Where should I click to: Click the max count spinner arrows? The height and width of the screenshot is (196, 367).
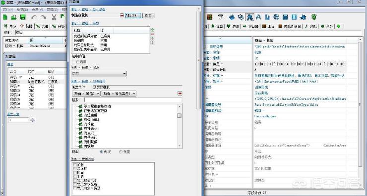coord(33,120)
